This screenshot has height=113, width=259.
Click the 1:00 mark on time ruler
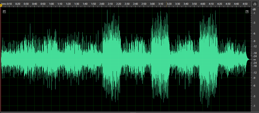pyautogui.click(x=52, y=4)
